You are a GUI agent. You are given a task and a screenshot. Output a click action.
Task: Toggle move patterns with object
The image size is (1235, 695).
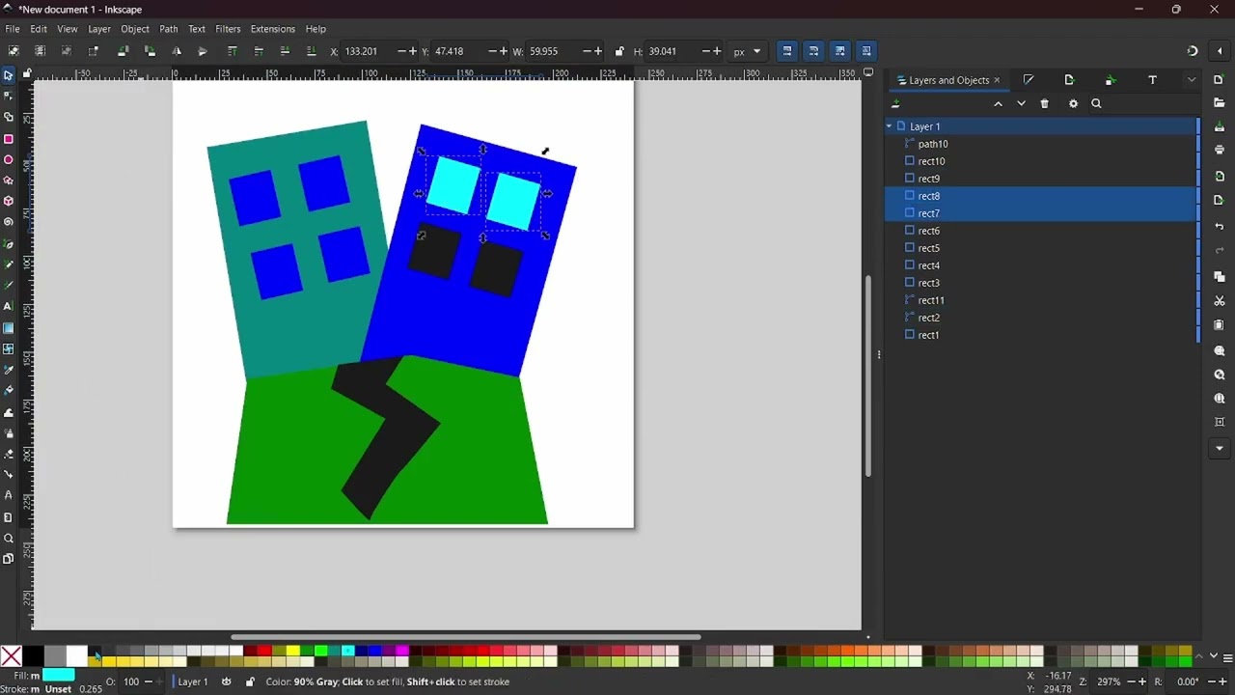(x=866, y=51)
